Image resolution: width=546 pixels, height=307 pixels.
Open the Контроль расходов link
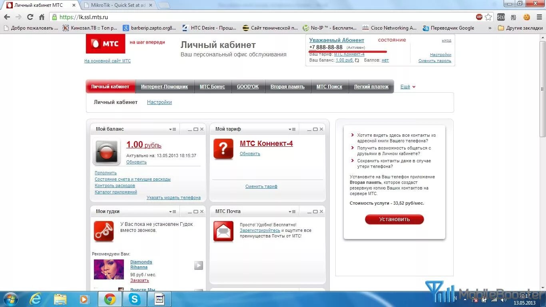click(x=115, y=185)
